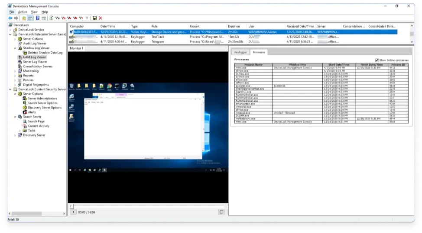Select the TestTrack Keylogger log row

[233, 37]
